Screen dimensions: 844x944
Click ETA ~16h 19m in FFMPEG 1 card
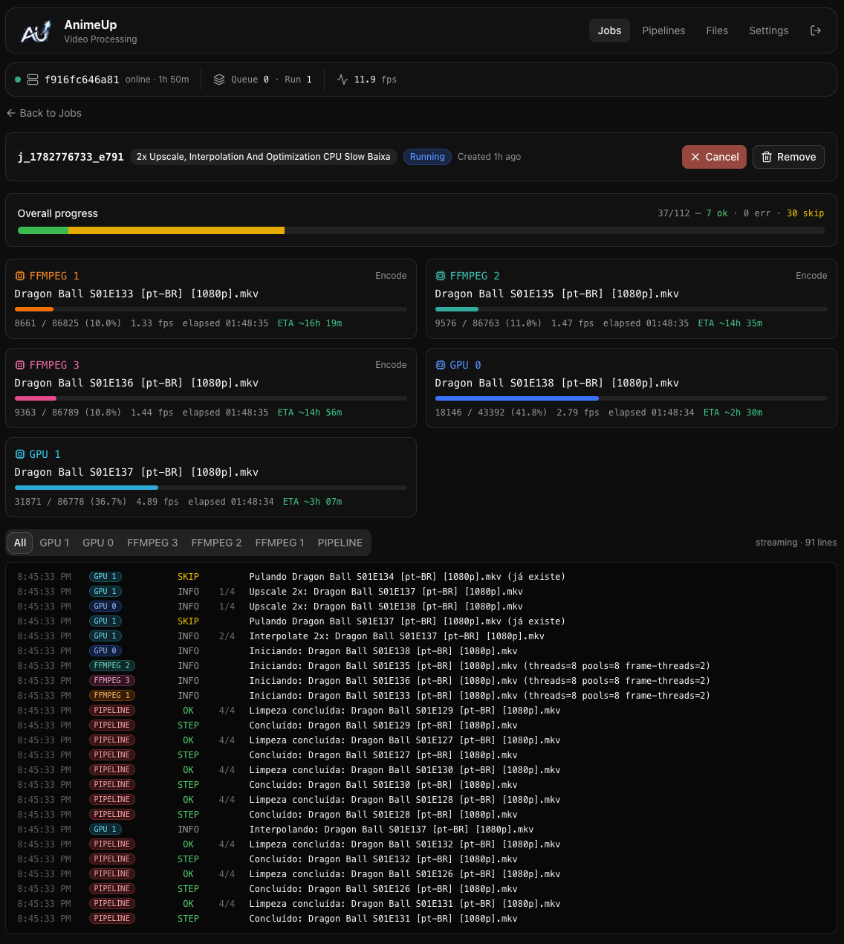point(310,323)
